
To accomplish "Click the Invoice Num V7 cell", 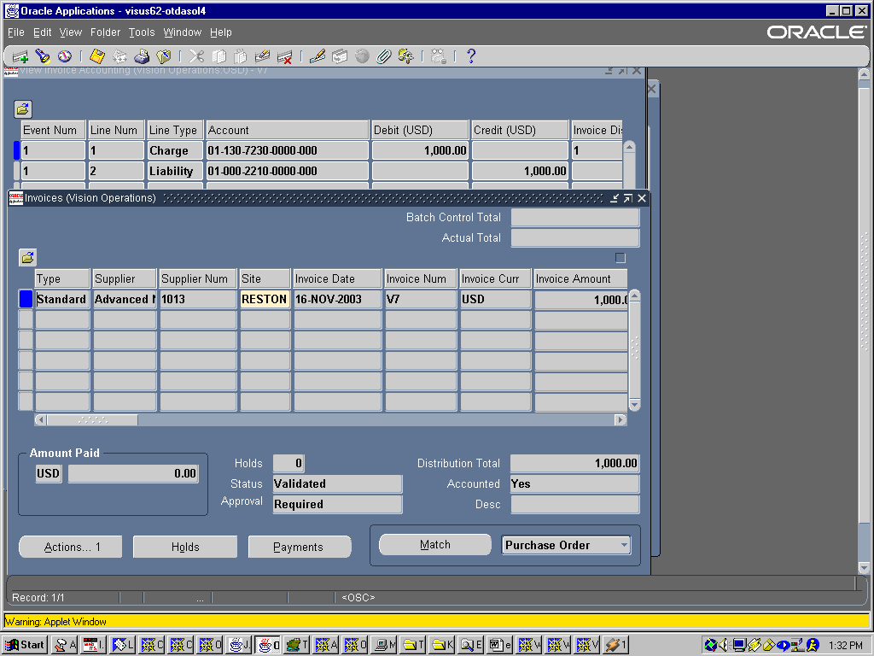I will coord(421,300).
